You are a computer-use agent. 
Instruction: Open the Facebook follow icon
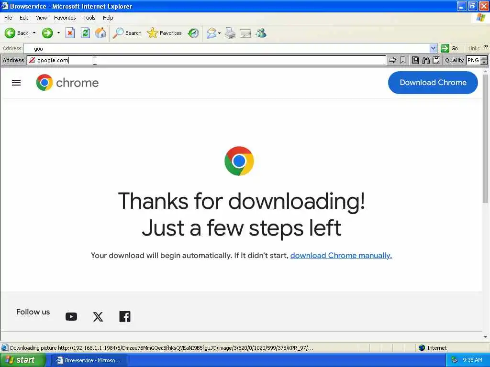coord(125,316)
